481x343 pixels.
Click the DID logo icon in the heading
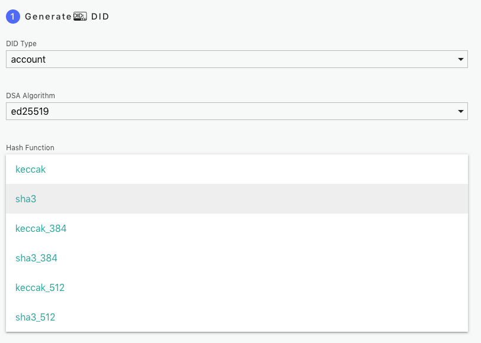80,17
